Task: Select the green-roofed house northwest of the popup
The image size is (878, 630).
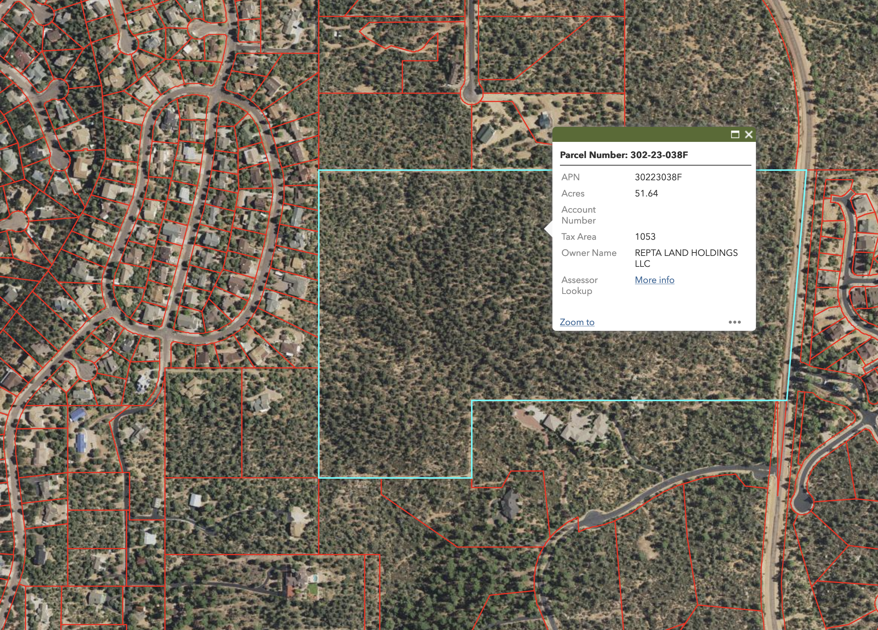Action: (x=485, y=134)
